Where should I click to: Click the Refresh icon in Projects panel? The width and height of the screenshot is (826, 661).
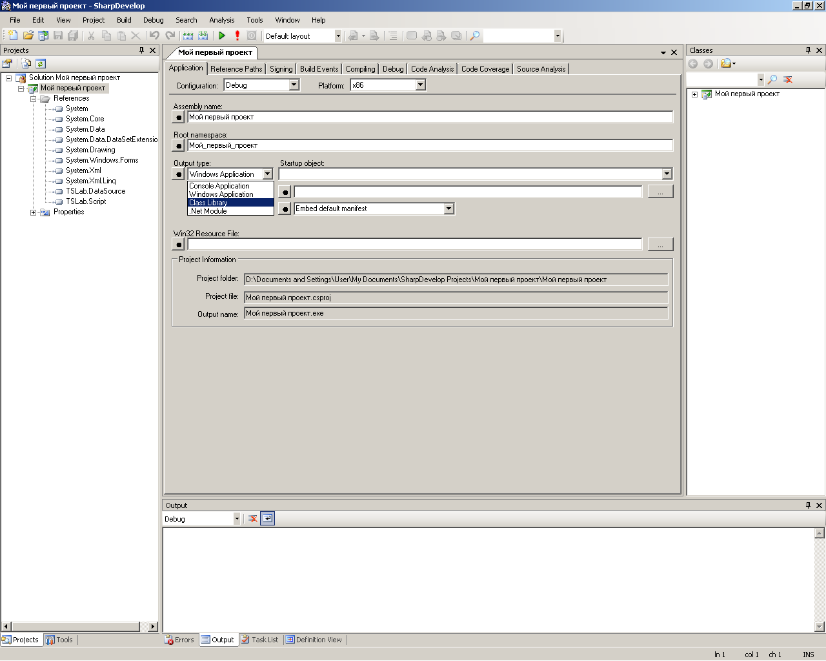pyautogui.click(x=41, y=64)
